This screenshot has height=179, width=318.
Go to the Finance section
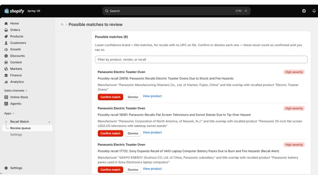(x=16, y=75)
